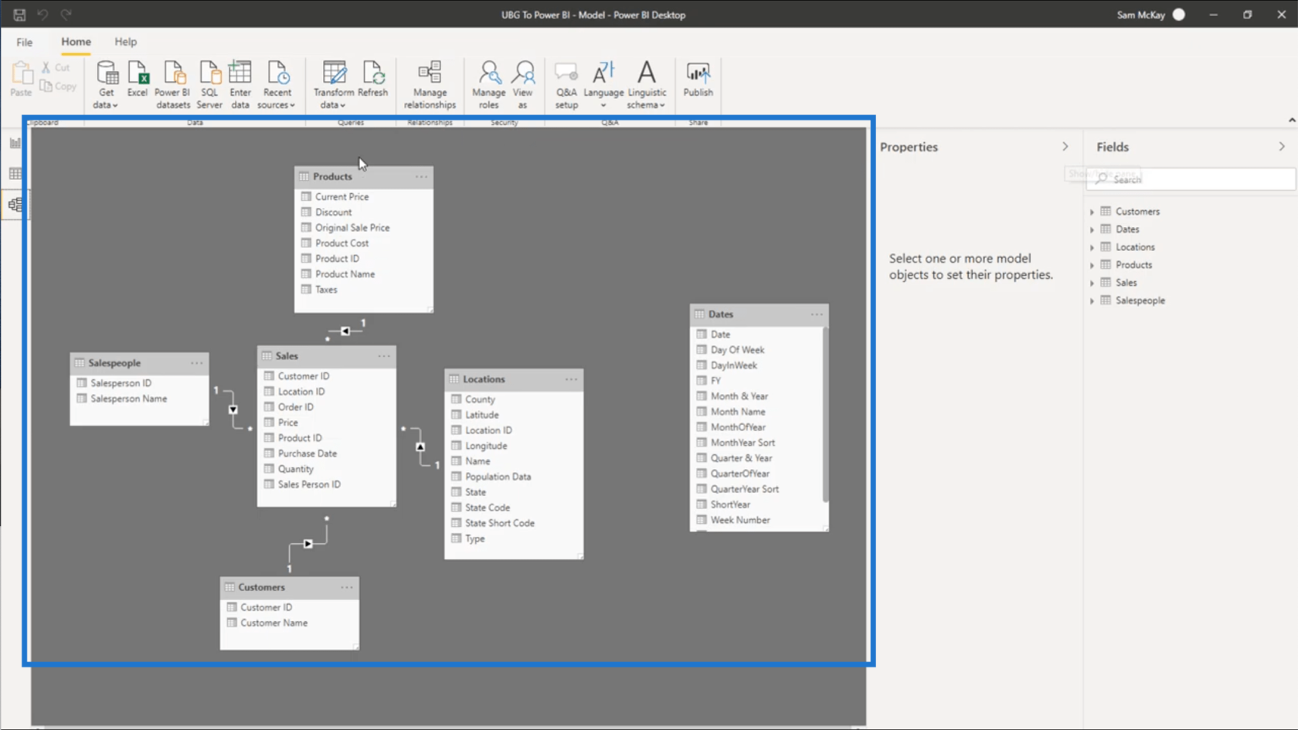
Task: Switch to Data view in the sidebar
Action: (15, 174)
